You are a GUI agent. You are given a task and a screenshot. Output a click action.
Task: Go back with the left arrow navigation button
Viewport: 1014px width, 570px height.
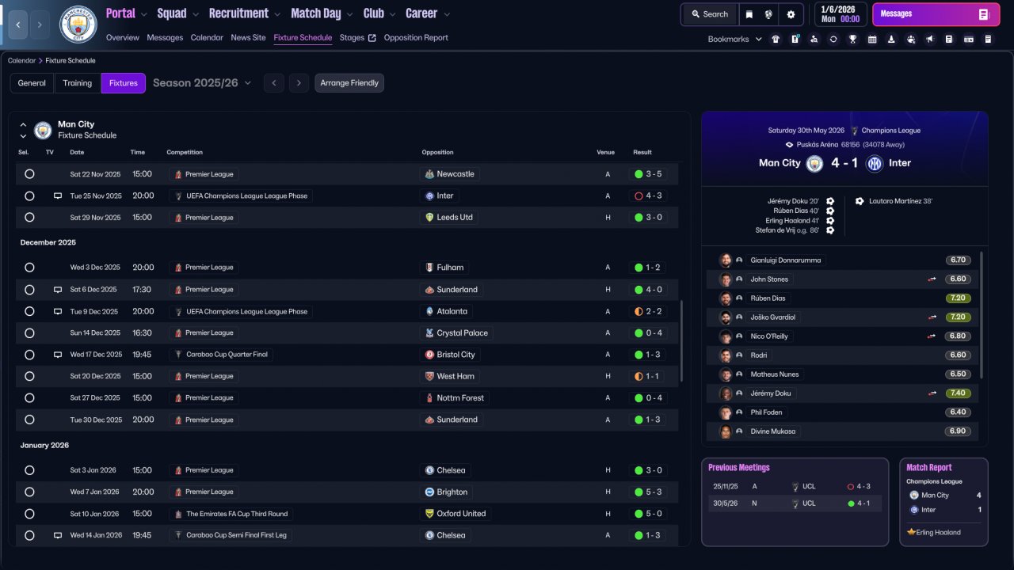click(x=18, y=25)
